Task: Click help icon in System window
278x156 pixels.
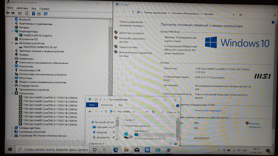Action: pos(273,22)
